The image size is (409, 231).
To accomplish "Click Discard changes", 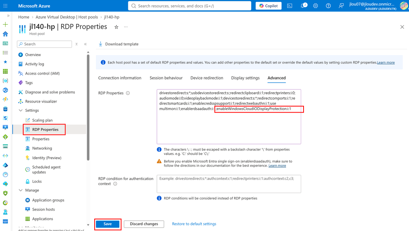I will (x=144, y=224).
